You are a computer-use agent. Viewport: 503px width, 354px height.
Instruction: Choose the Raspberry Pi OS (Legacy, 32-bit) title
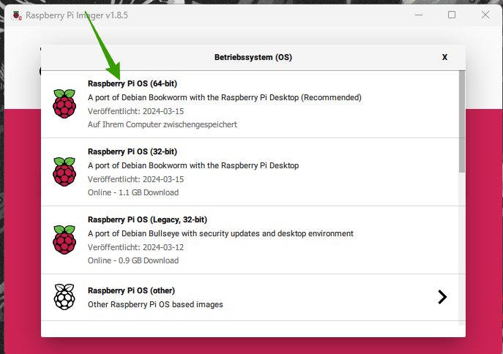(x=148, y=219)
